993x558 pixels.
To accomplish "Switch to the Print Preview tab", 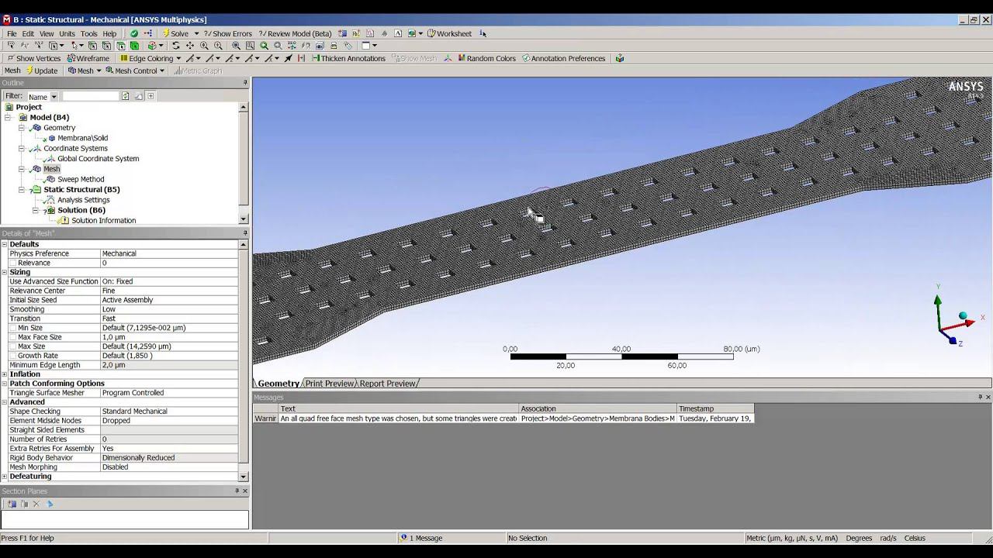I will pos(330,384).
